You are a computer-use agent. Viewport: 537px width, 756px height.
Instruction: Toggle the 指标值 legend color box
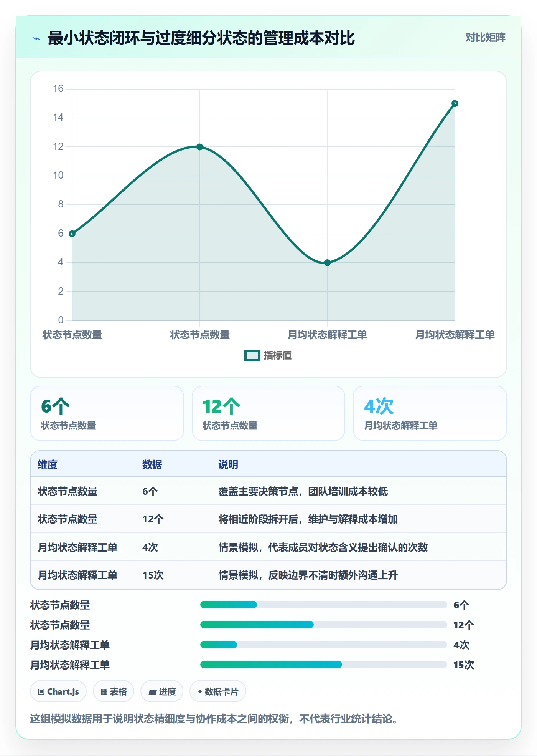pos(252,356)
